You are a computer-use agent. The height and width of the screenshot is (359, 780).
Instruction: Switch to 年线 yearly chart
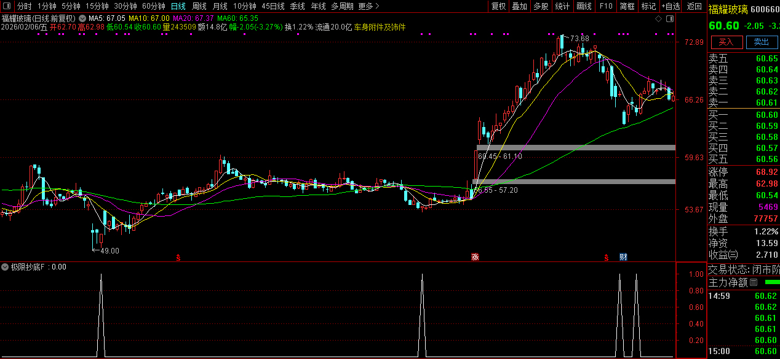point(318,6)
